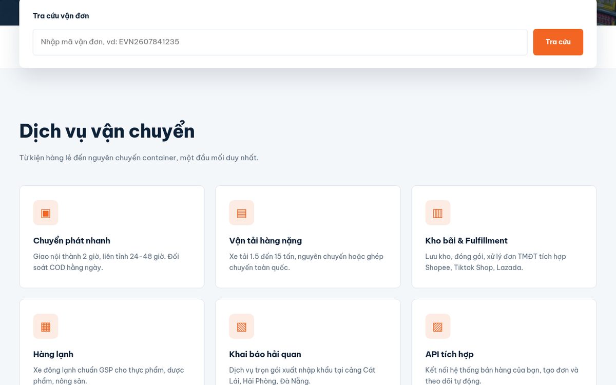Open the Chuyển phát nhanh card title
The width and height of the screenshot is (616, 385).
pyautogui.click(x=72, y=241)
